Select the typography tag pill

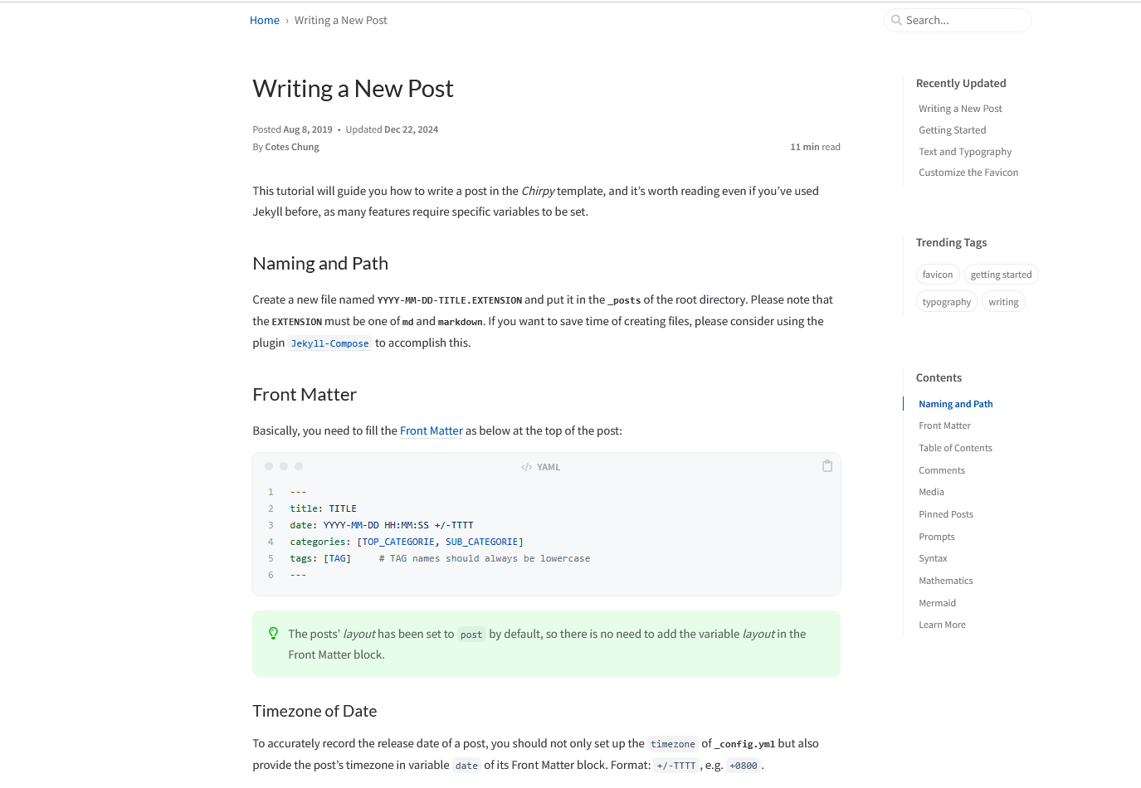click(x=946, y=301)
